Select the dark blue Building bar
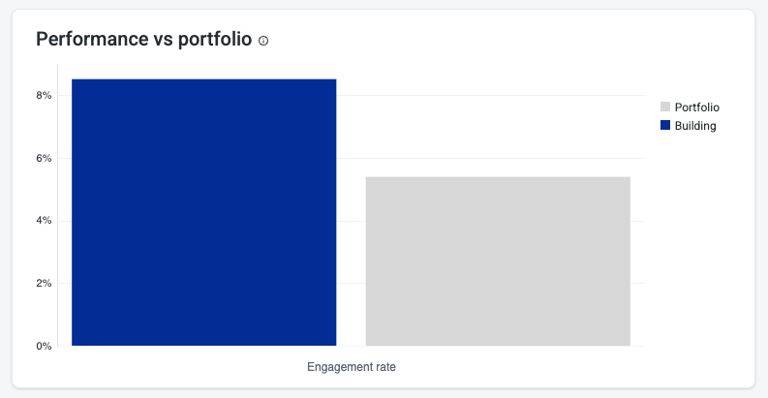This screenshot has height=398, width=768. point(203,213)
